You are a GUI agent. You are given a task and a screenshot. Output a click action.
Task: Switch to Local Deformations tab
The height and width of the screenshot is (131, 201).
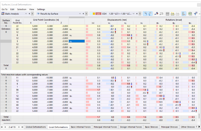point(58,127)
